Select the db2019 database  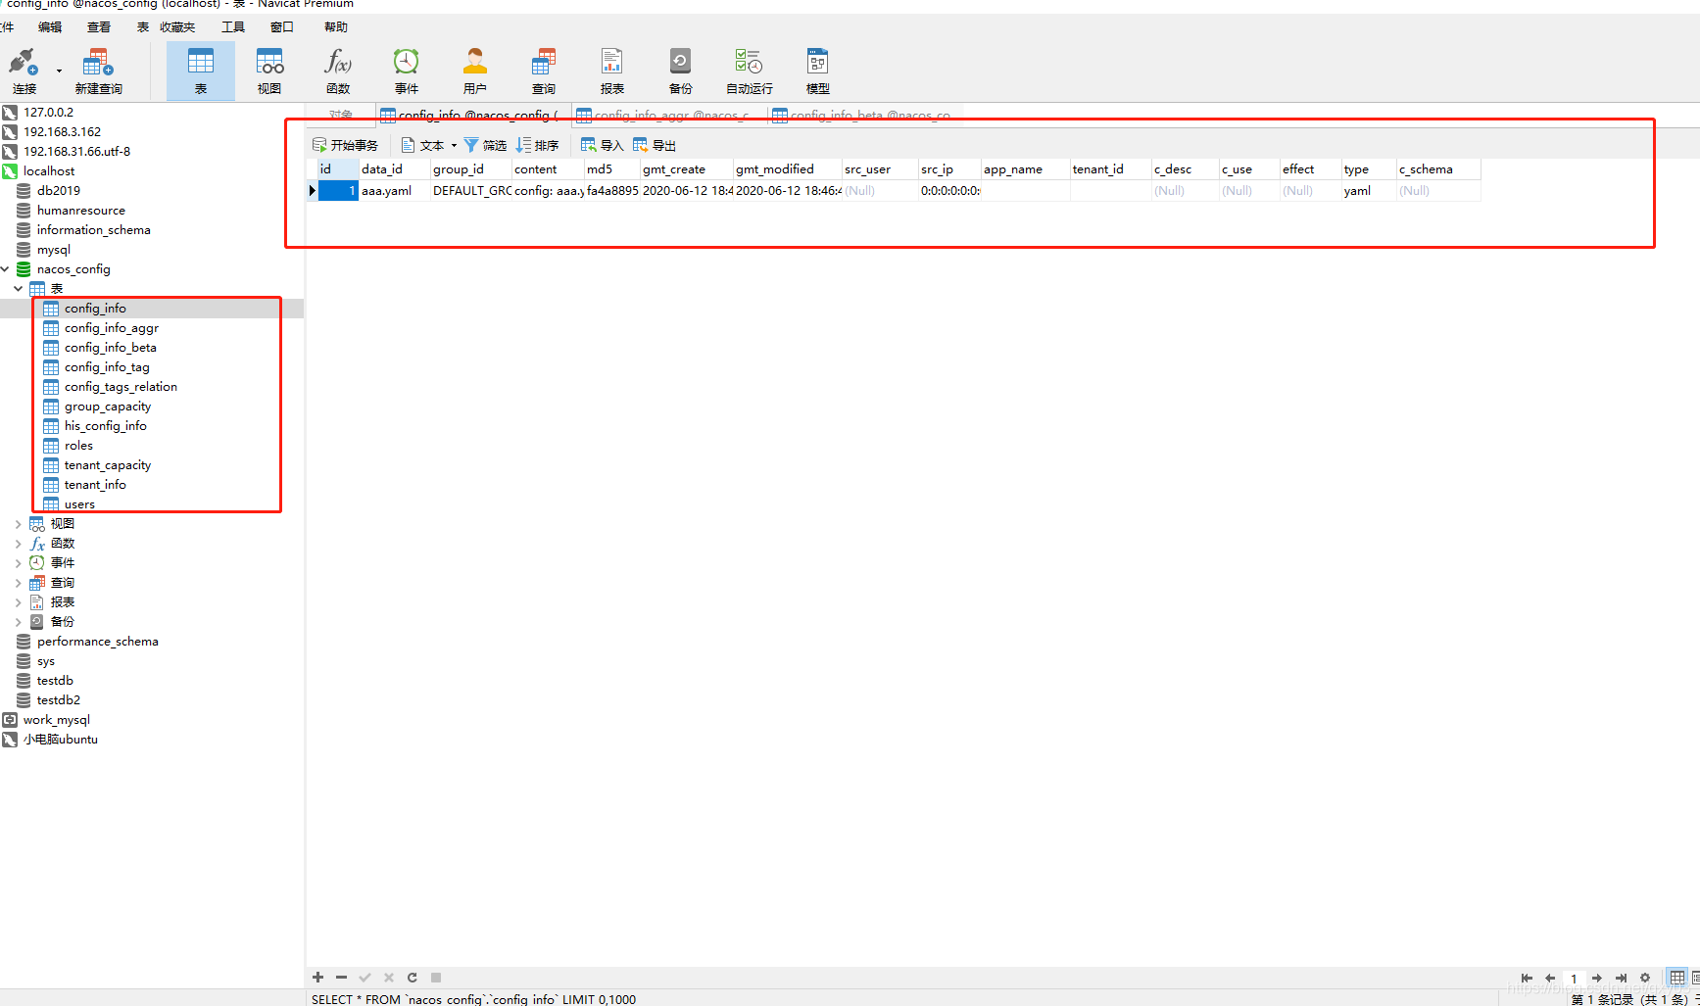click(x=59, y=191)
